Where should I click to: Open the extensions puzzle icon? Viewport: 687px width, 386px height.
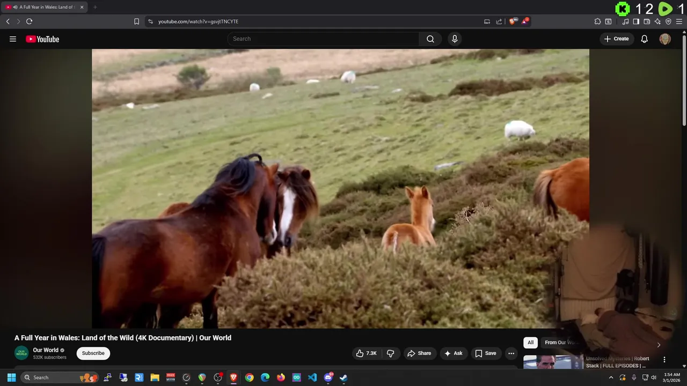tap(597, 21)
